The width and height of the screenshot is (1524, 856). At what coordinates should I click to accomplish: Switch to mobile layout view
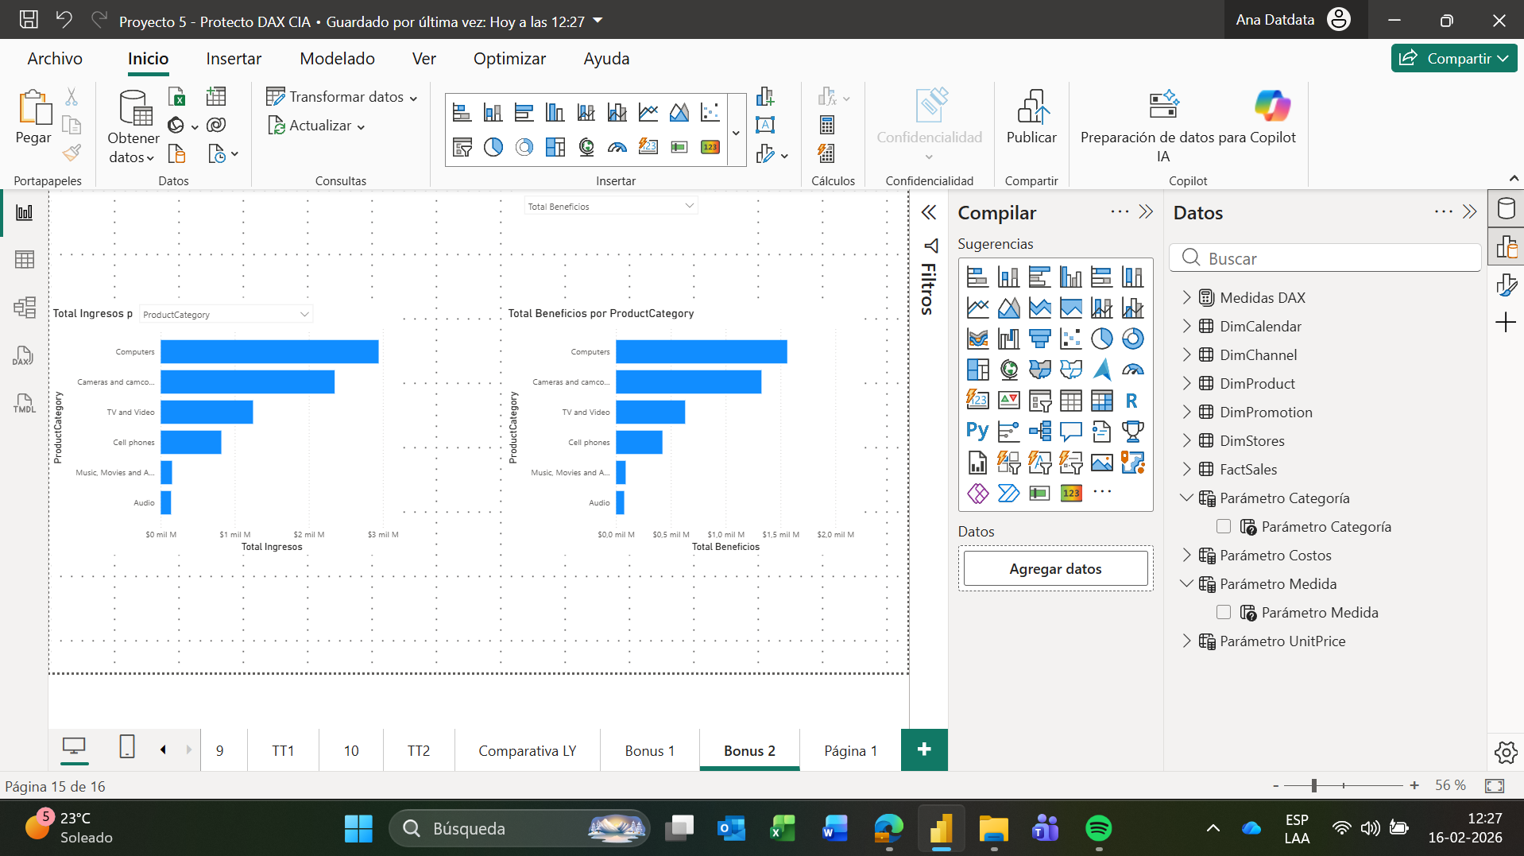coord(126,747)
